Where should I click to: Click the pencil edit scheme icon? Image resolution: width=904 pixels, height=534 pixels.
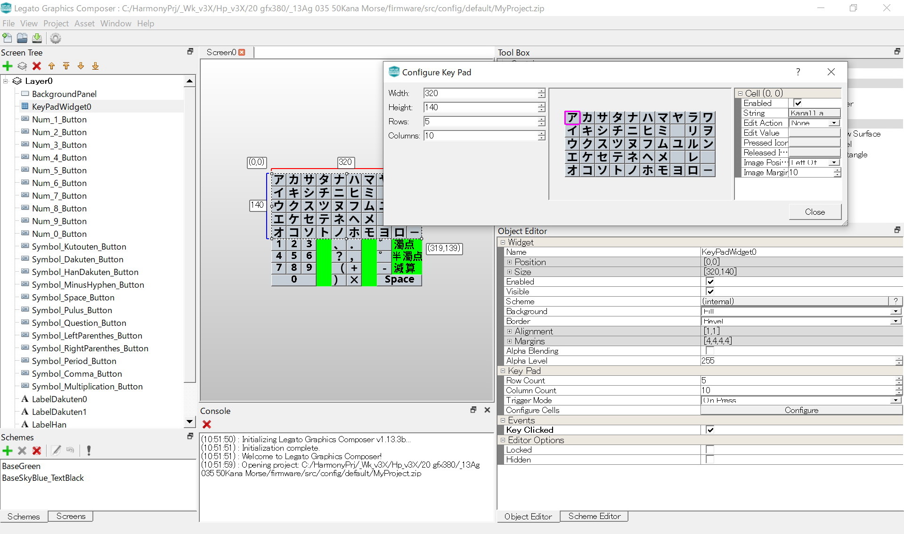[56, 451]
